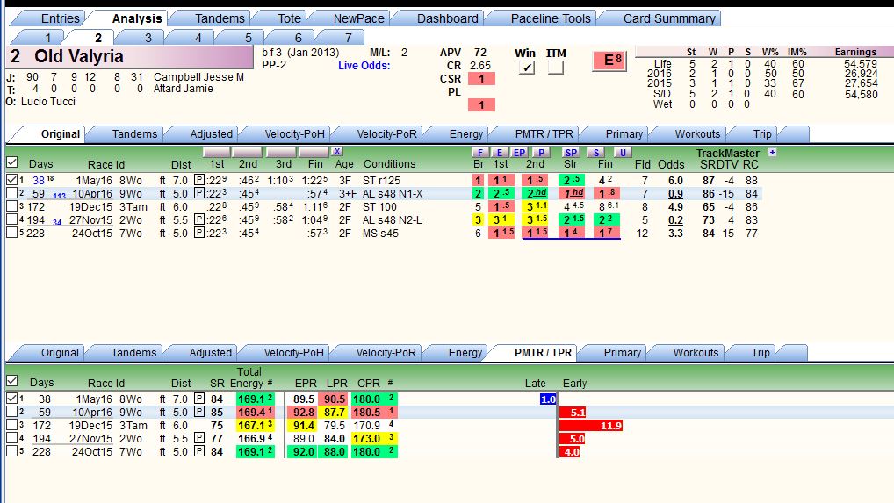Click the P icon in lower 24Oct15 row

pos(199,451)
